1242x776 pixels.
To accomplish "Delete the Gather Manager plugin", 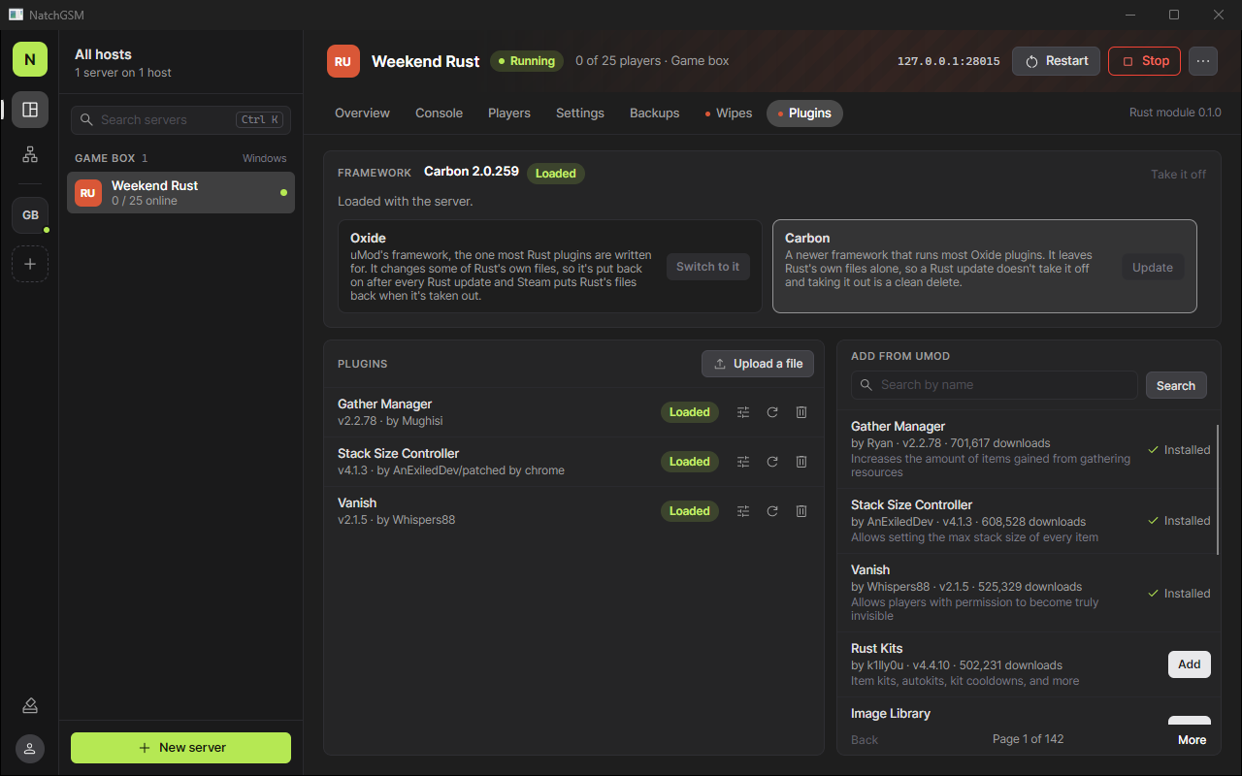I will 801,412.
